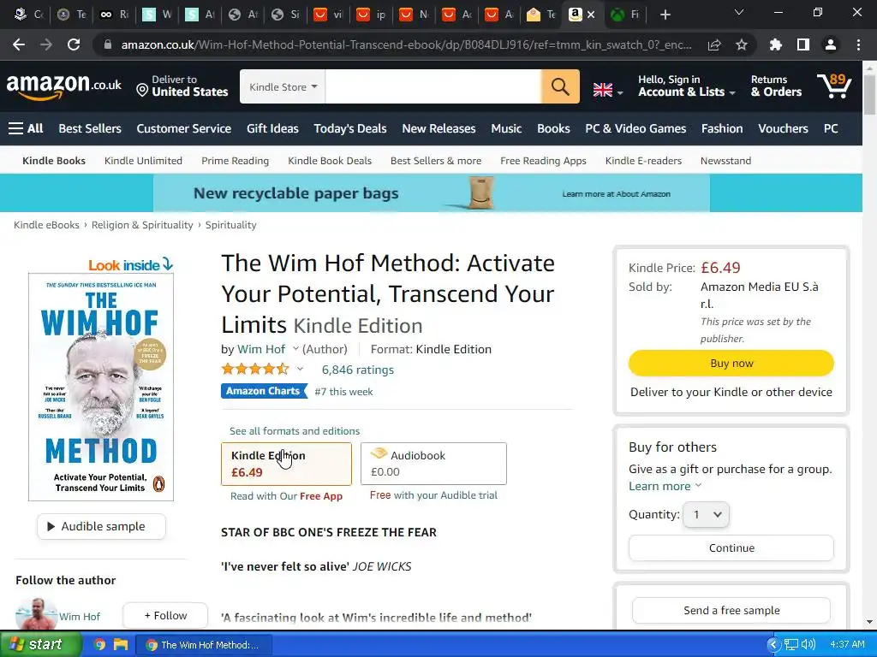This screenshot has width=877, height=657.
Task: Open the Windows start button
Action: pyautogui.click(x=41, y=645)
